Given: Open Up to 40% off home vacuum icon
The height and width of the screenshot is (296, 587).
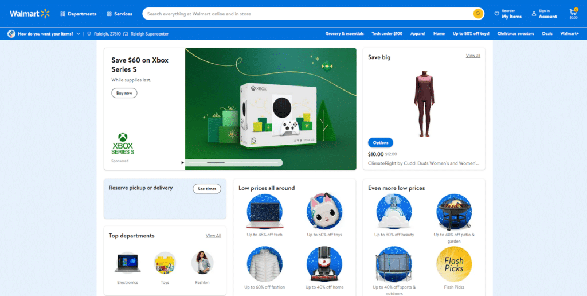Looking at the screenshot, I should coord(324,264).
